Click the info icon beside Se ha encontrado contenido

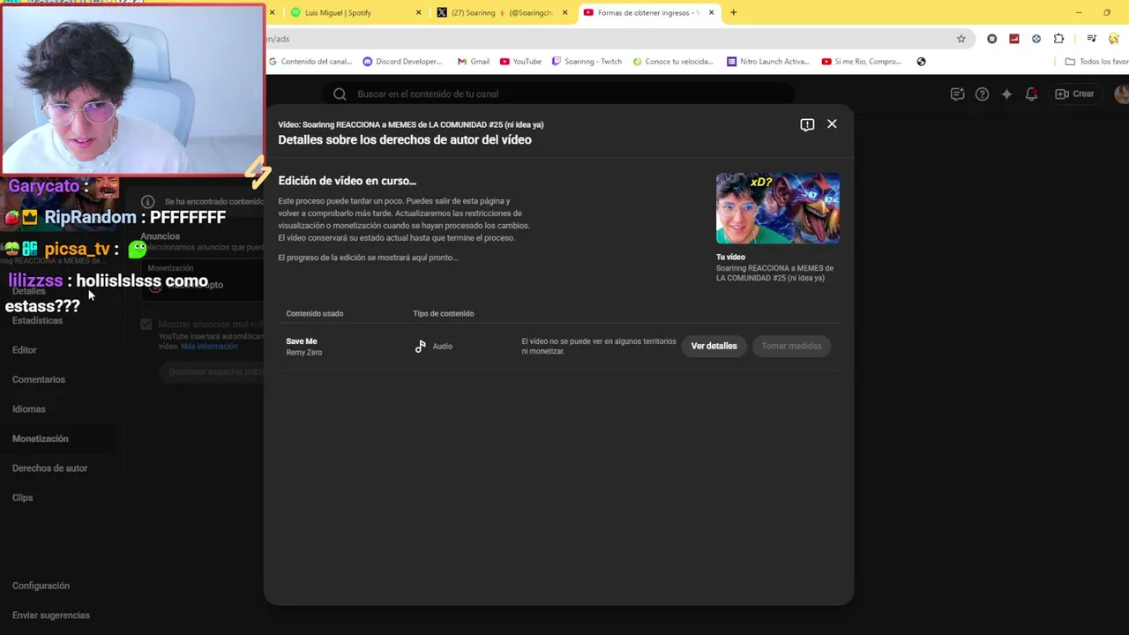tap(148, 202)
